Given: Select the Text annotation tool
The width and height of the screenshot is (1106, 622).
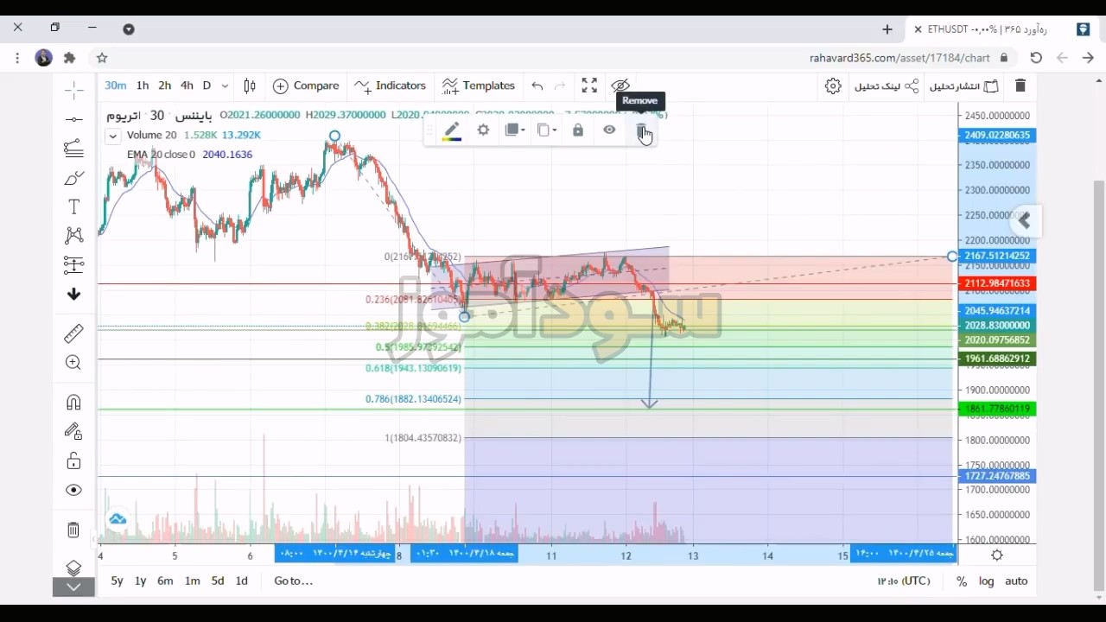Looking at the screenshot, I should (74, 207).
